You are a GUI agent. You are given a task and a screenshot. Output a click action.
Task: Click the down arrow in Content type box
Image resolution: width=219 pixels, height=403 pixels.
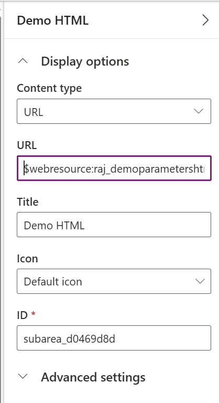pos(199,111)
